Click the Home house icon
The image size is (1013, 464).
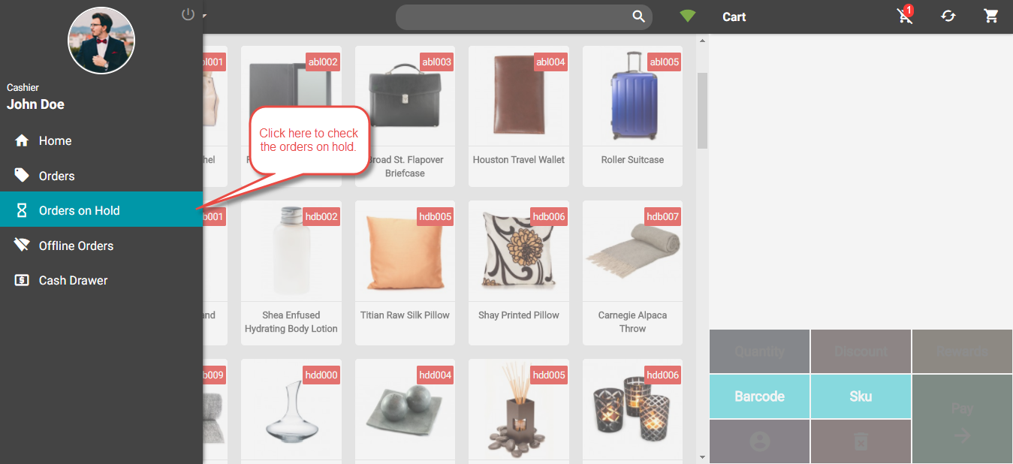click(22, 140)
